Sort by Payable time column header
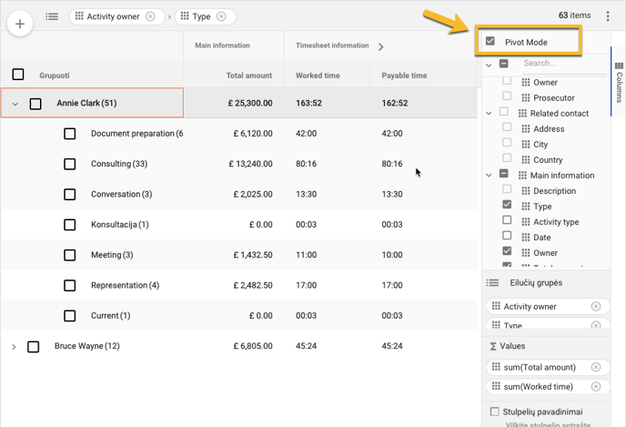This screenshot has height=427, width=626. [404, 76]
